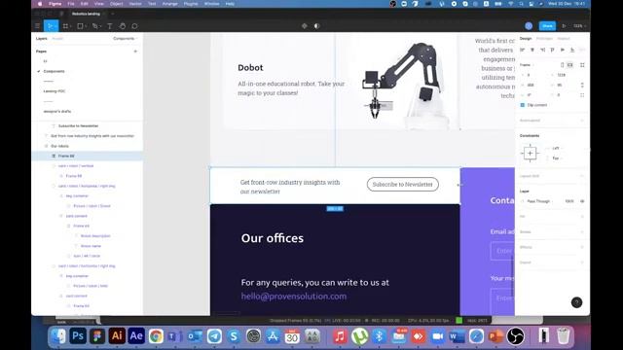Open the Components page dropdown in Layers panel

point(126,39)
